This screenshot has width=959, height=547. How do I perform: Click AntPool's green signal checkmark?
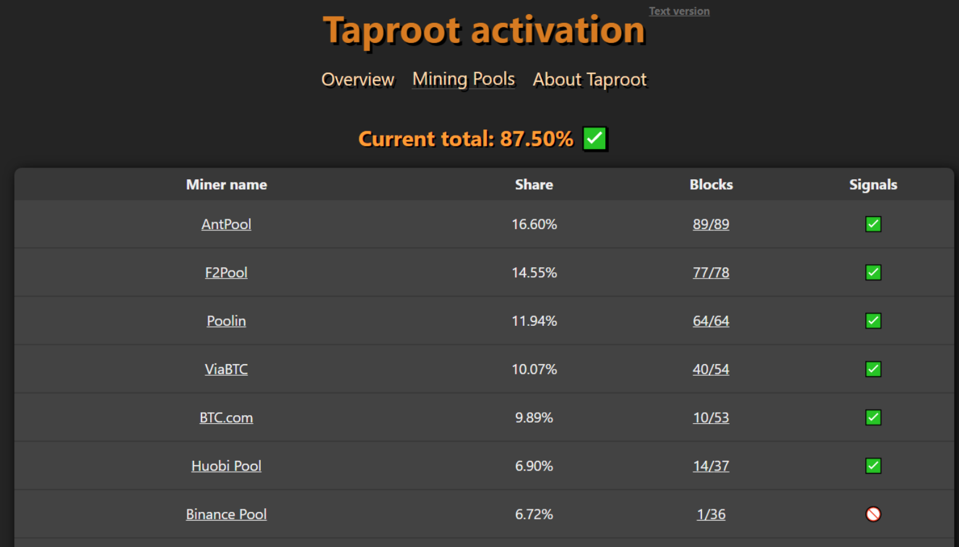point(873,224)
